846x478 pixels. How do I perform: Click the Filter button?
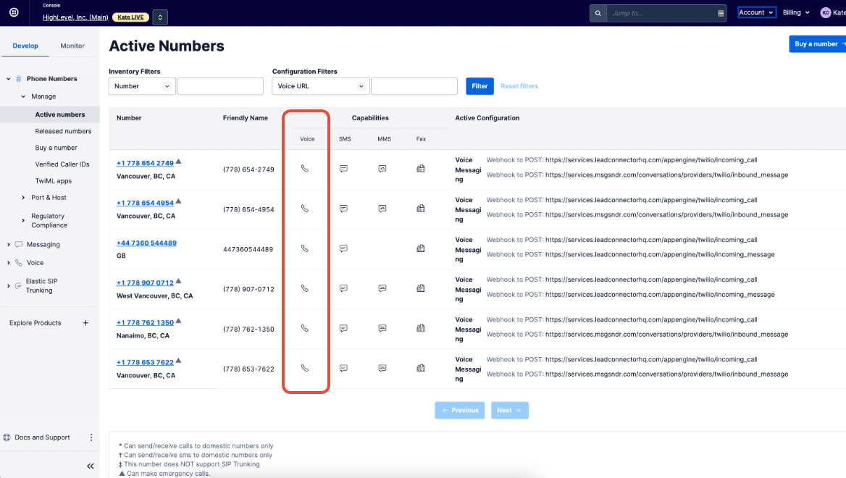479,85
